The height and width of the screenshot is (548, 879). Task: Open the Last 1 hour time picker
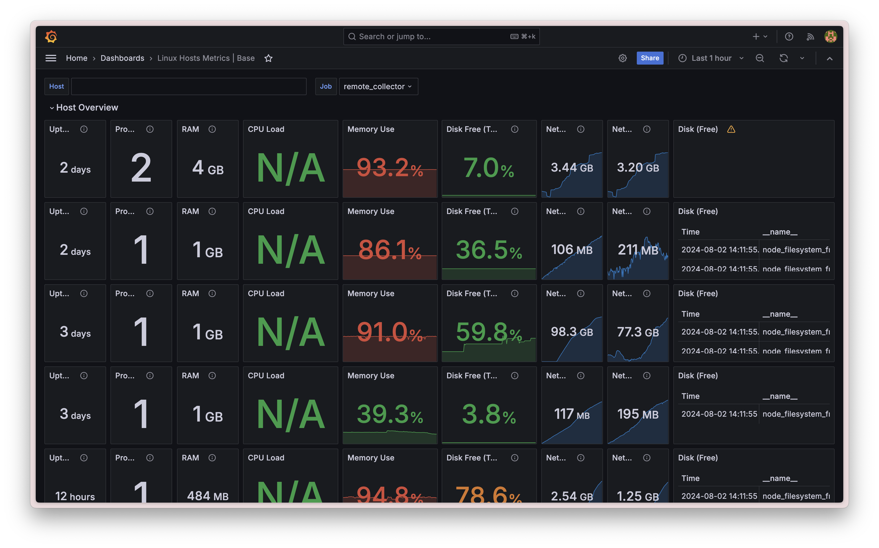(711, 58)
